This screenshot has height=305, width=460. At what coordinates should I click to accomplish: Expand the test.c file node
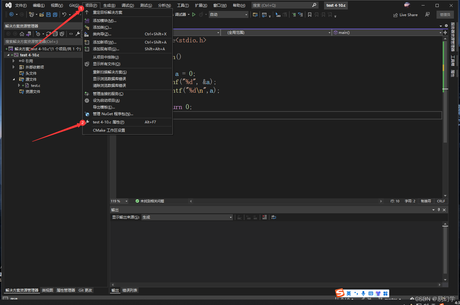[19, 85]
